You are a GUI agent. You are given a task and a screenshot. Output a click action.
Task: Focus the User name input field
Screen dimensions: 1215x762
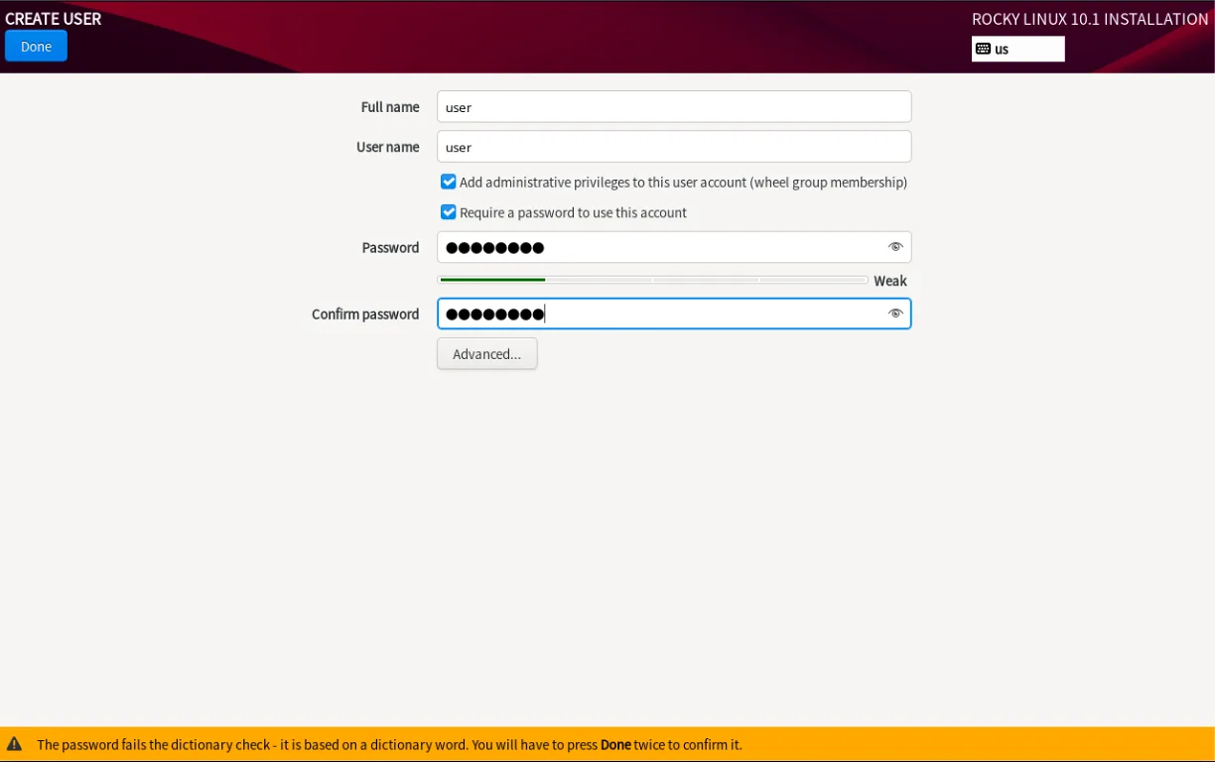point(674,147)
